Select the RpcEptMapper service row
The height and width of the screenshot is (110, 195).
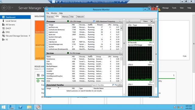coord(83,66)
